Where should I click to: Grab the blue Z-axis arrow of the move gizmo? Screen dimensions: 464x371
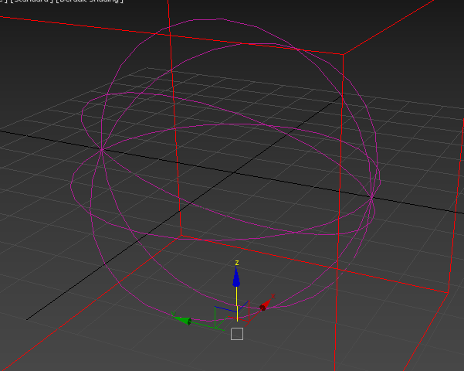[x=236, y=277]
